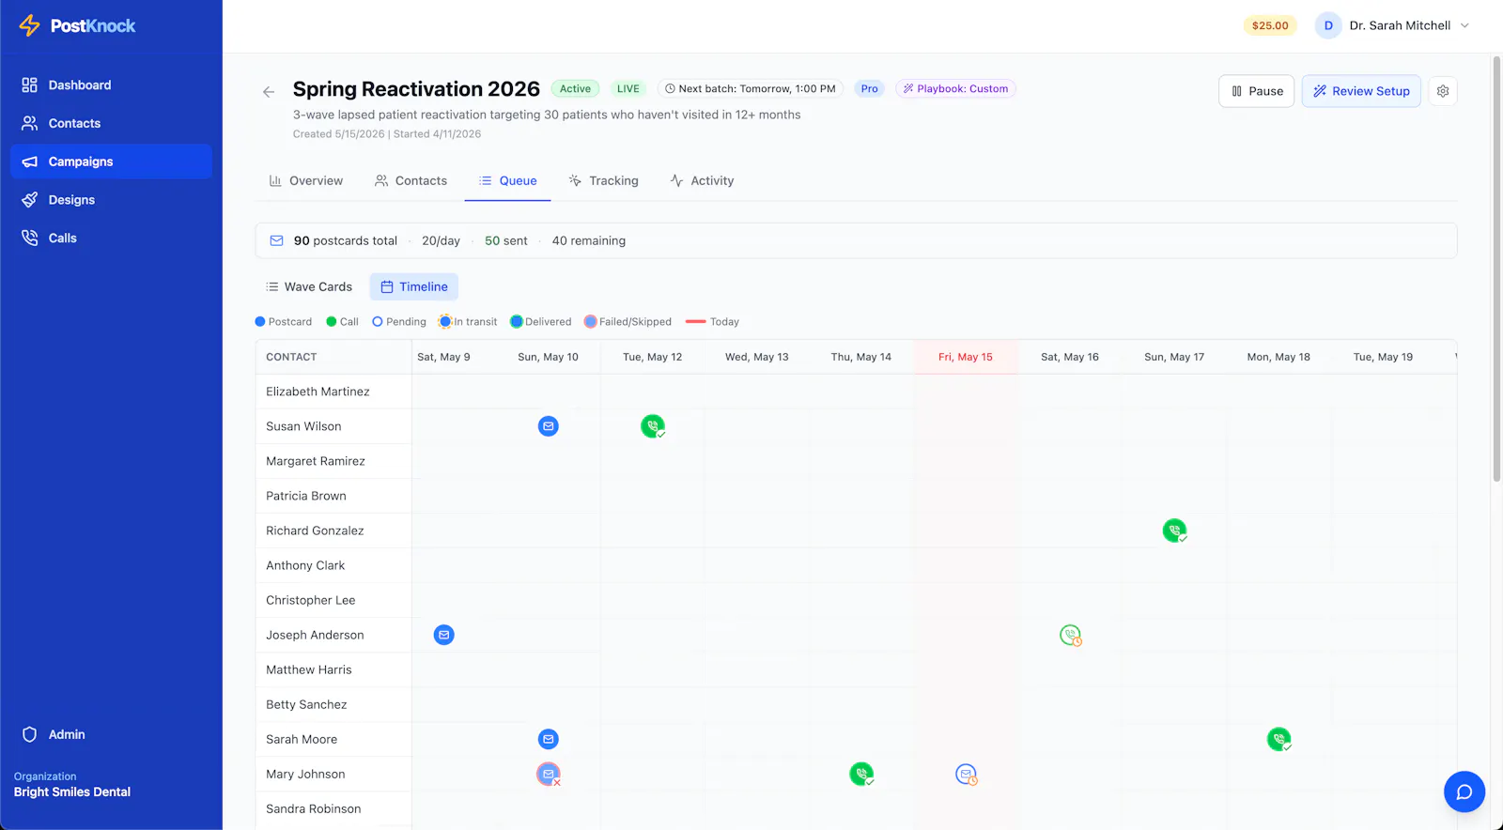Image resolution: width=1503 pixels, height=830 pixels.
Task: Click the LIVE badge
Action: 628,89
